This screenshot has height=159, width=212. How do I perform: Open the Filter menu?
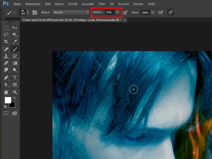coord(102,4)
